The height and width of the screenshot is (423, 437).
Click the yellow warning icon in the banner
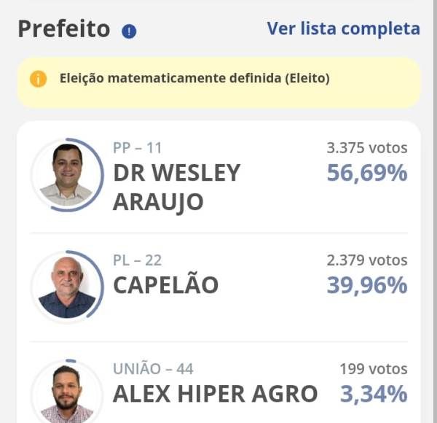click(x=39, y=79)
